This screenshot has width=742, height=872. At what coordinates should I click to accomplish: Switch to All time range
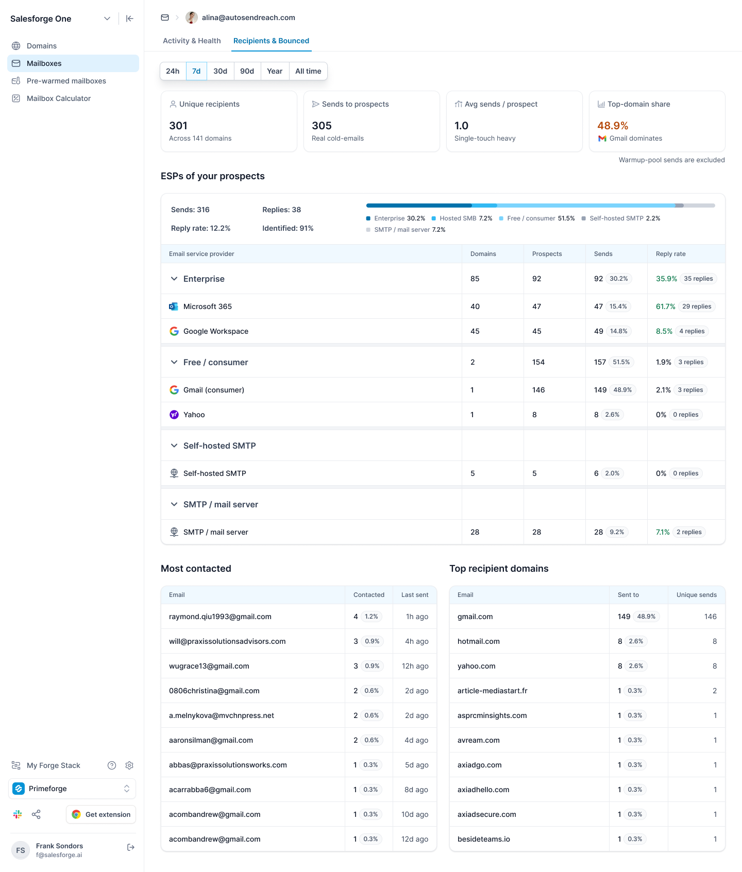click(x=308, y=71)
